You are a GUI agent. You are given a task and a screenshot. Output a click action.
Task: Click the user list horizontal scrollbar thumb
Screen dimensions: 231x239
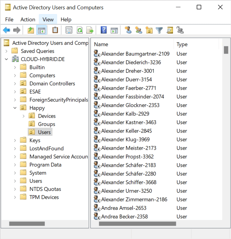tap(137, 224)
